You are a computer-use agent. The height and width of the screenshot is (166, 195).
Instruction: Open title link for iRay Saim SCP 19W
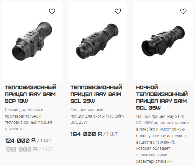pyautogui.click(x=31, y=94)
